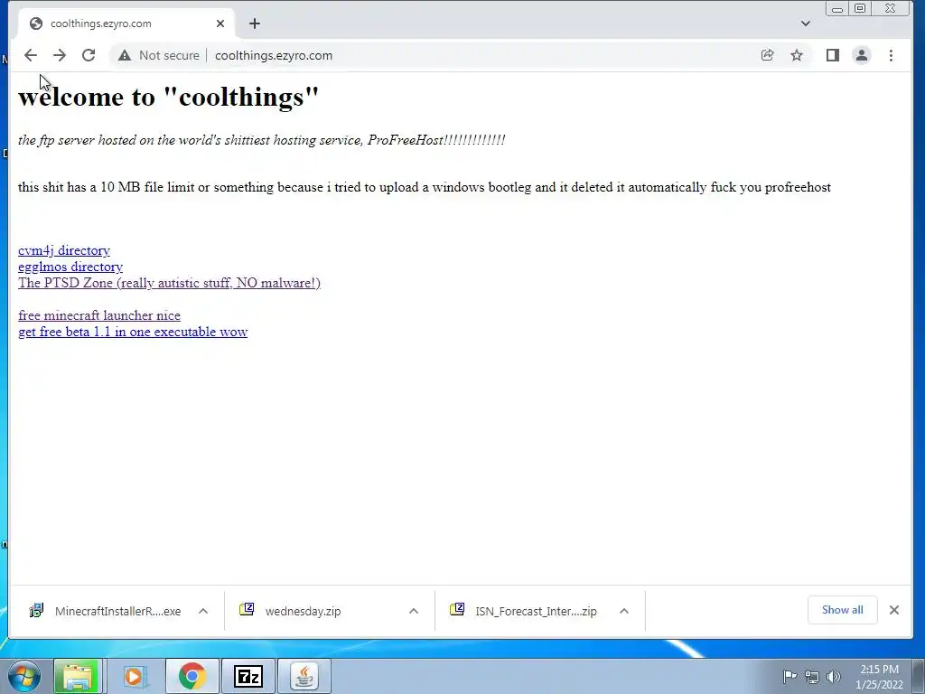
Task: Open Windows Explorer from the taskbar
Action: (78, 676)
